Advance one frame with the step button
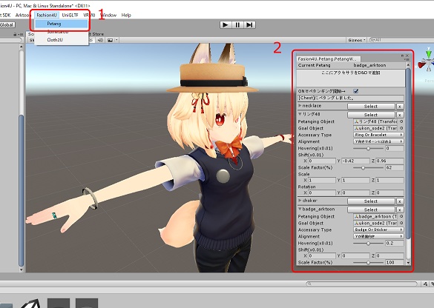This screenshot has width=434, height=308. point(249,25)
